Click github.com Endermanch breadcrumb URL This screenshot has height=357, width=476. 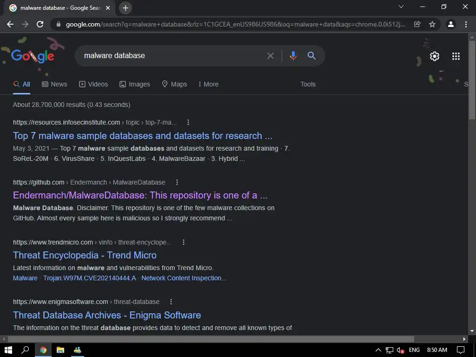click(x=89, y=182)
